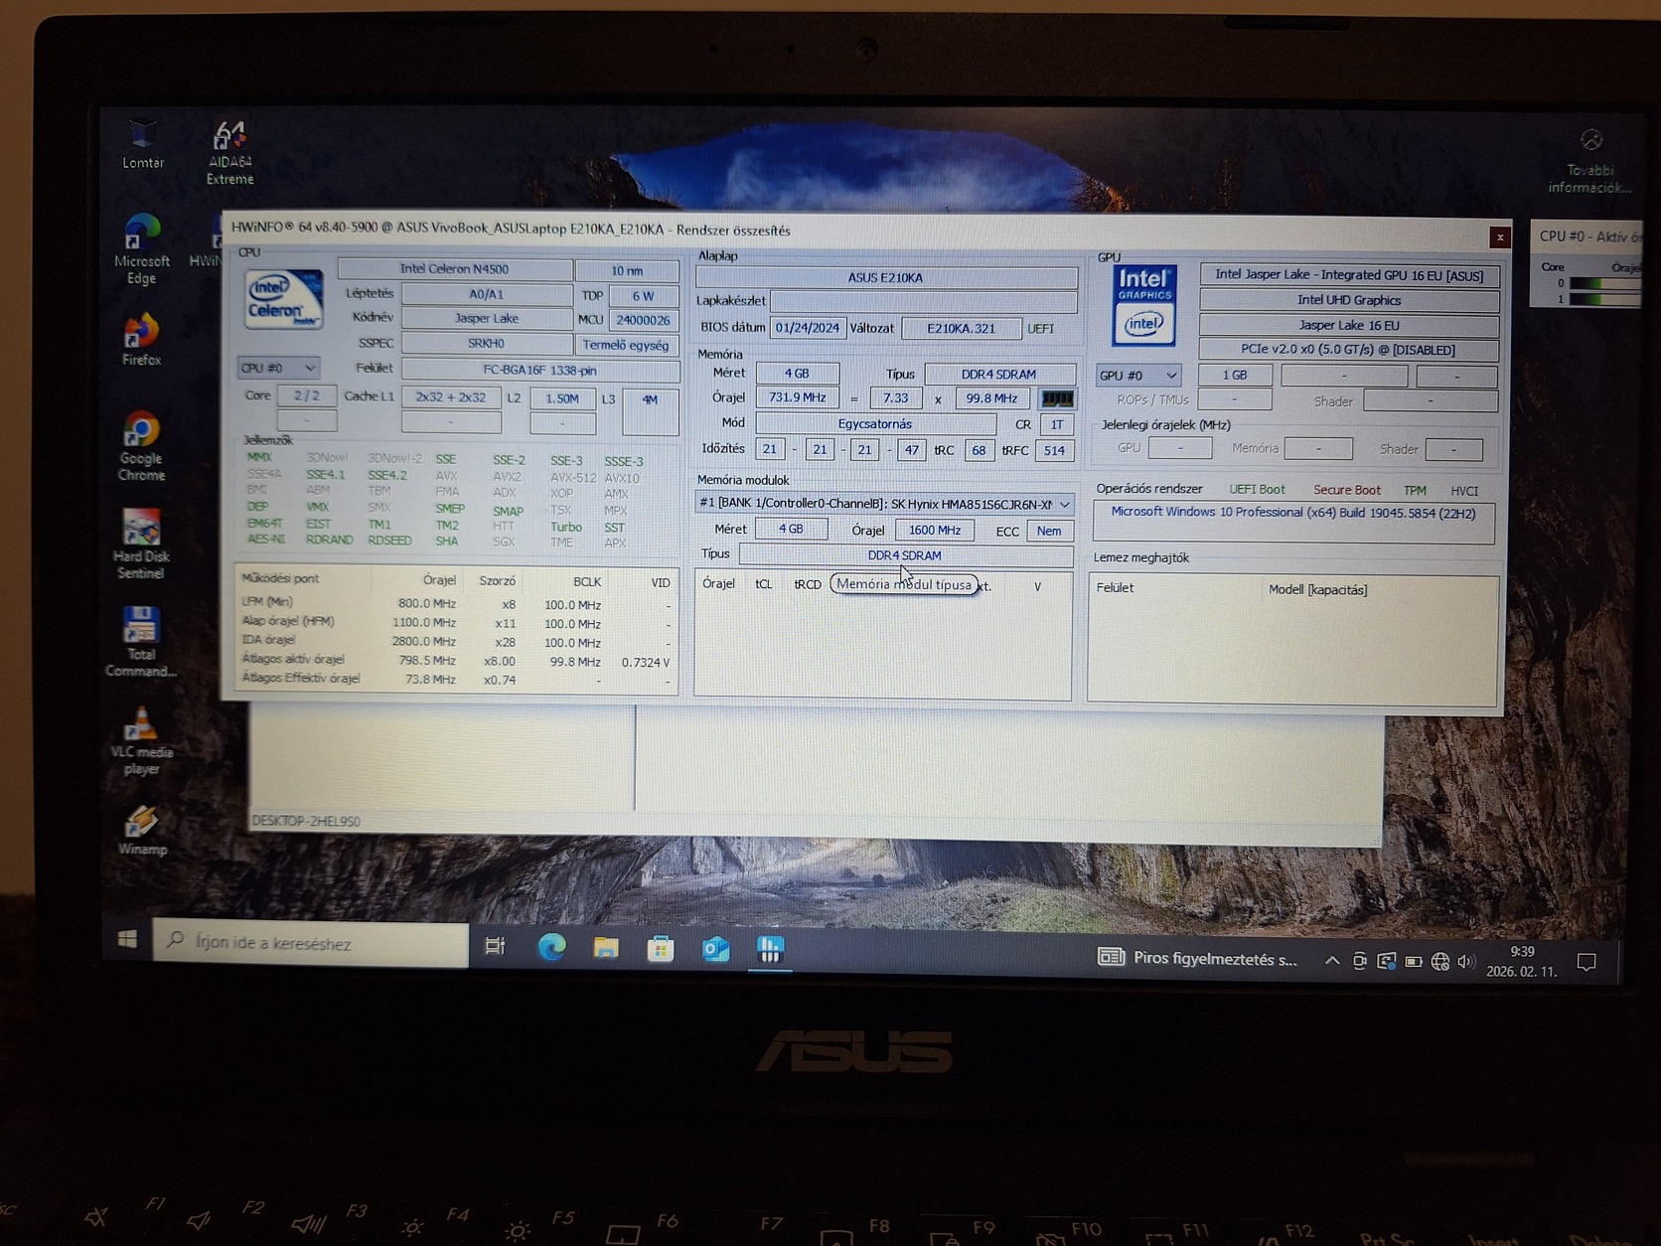Screen dimensions: 1661x1246
Task: Open the Piros figyelmeztetés news widget
Action: pyautogui.click(x=1197, y=959)
